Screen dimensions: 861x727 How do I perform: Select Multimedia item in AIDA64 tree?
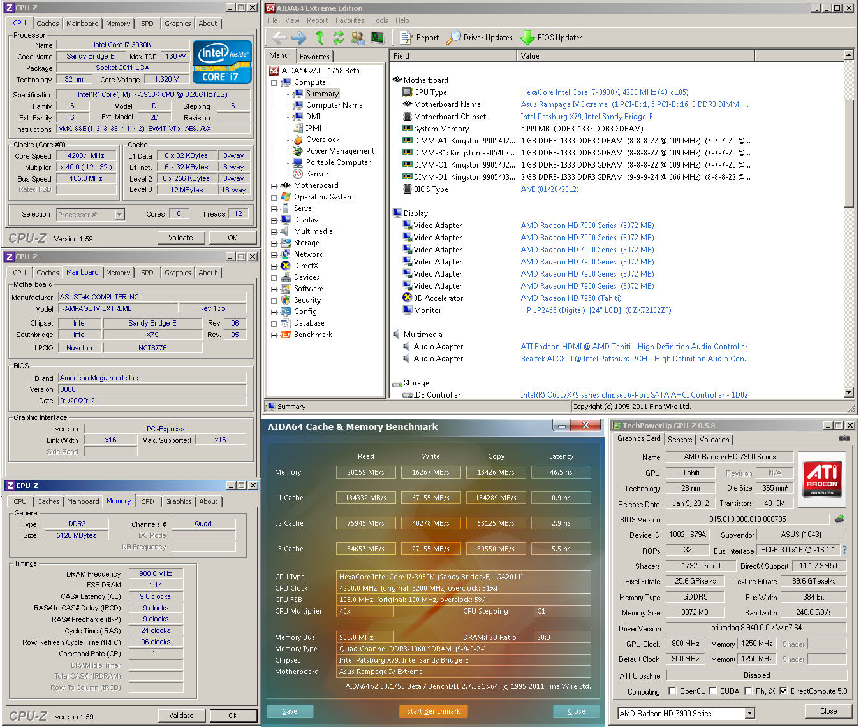click(313, 231)
